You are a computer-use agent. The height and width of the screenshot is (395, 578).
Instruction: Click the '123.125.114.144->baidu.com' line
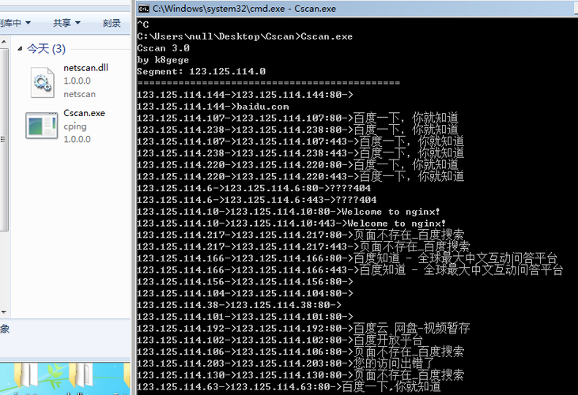tap(213, 107)
